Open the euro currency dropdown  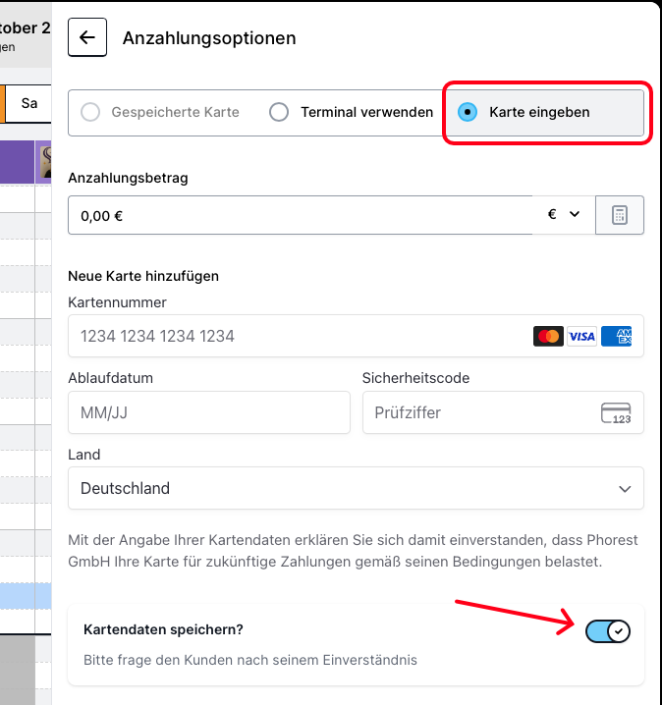(564, 215)
